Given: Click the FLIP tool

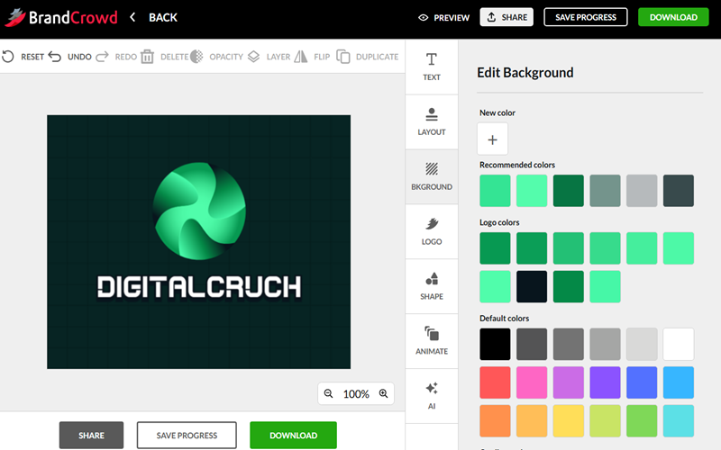Looking at the screenshot, I should pos(312,57).
